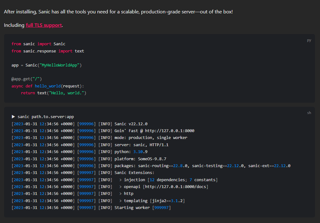This screenshot has width=320, height=223.
Task: Click the openapi docs URL "http://127.0.0.1:8000/docs"
Action: coord(175,187)
